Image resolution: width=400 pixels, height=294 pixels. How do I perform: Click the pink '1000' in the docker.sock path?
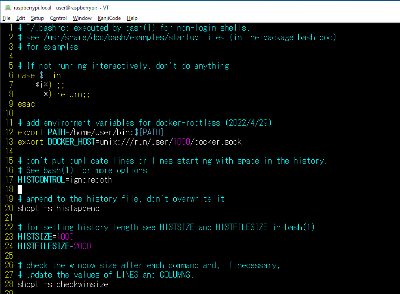click(181, 142)
